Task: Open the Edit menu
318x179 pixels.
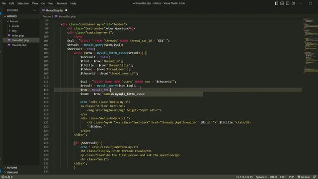Action: (x=11, y=3)
